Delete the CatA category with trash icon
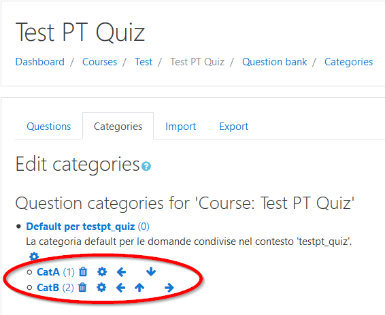This screenshot has height=315, width=385. coord(83,271)
